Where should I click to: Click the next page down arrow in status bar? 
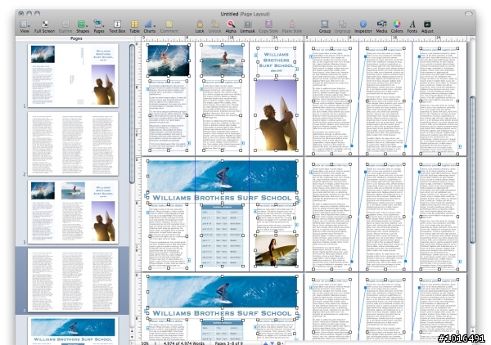pyautogui.click(x=272, y=343)
